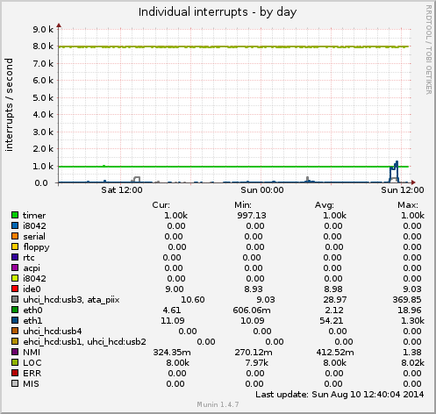Click the 8.0 k y-axis label
Image resolution: width=436 pixels, height=414 pixels.
tap(43, 46)
